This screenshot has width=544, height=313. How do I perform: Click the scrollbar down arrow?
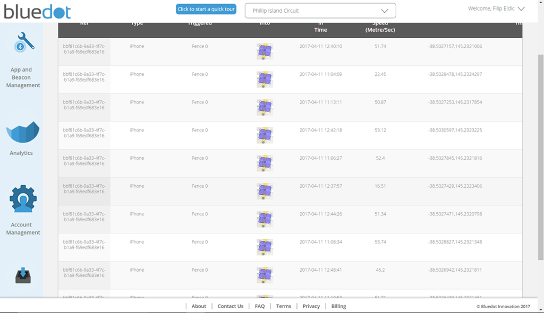click(540, 310)
